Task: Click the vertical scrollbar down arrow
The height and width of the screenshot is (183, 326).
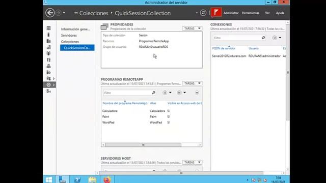Action: (x=288, y=169)
